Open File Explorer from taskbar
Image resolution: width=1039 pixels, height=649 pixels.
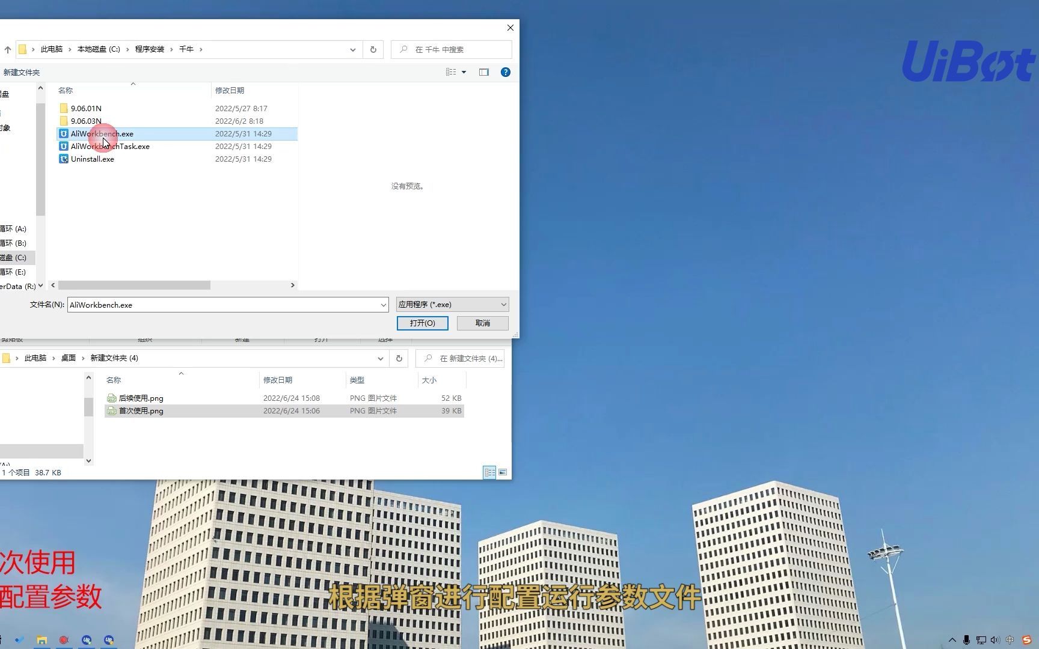[x=41, y=641]
